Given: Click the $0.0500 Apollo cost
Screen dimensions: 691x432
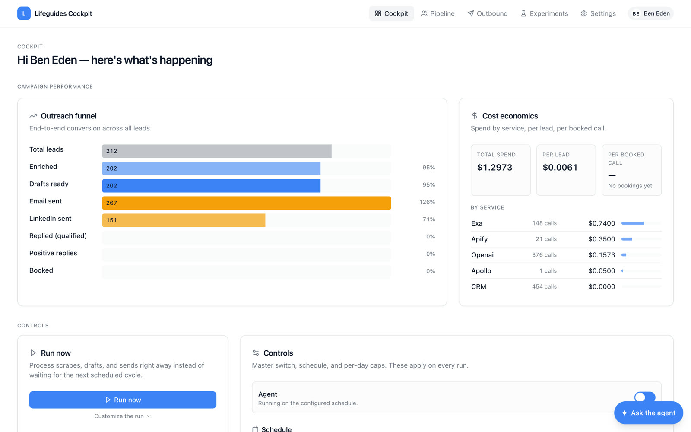Looking at the screenshot, I should (x=602, y=271).
